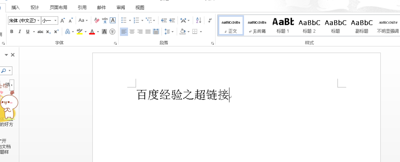The height and width of the screenshot is (162, 400).
Task: Expand bullet library dropdown arrow
Action: click(x=130, y=20)
